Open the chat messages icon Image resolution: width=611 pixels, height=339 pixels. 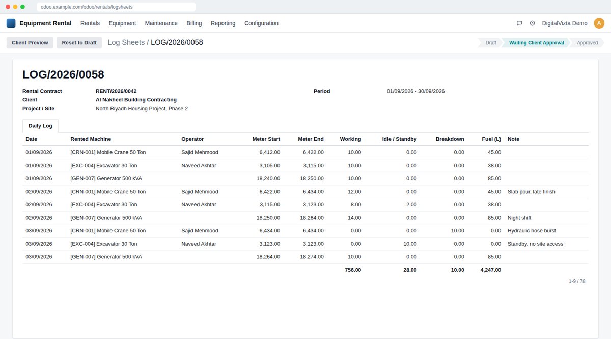[x=519, y=23]
